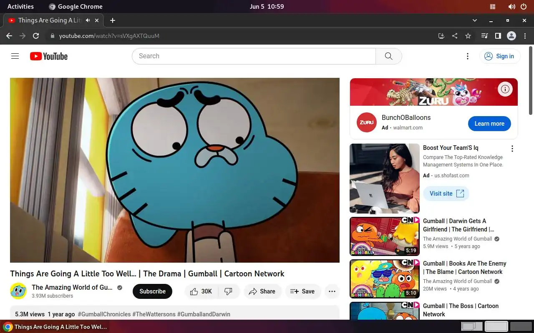Close the 'Things Are Going A Lit' tab
The width and height of the screenshot is (534, 333).
(97, 20)
